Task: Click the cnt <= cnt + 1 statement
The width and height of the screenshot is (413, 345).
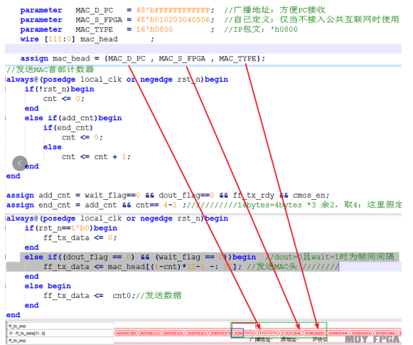Action: pyautogui.click(x=96, y=156)
